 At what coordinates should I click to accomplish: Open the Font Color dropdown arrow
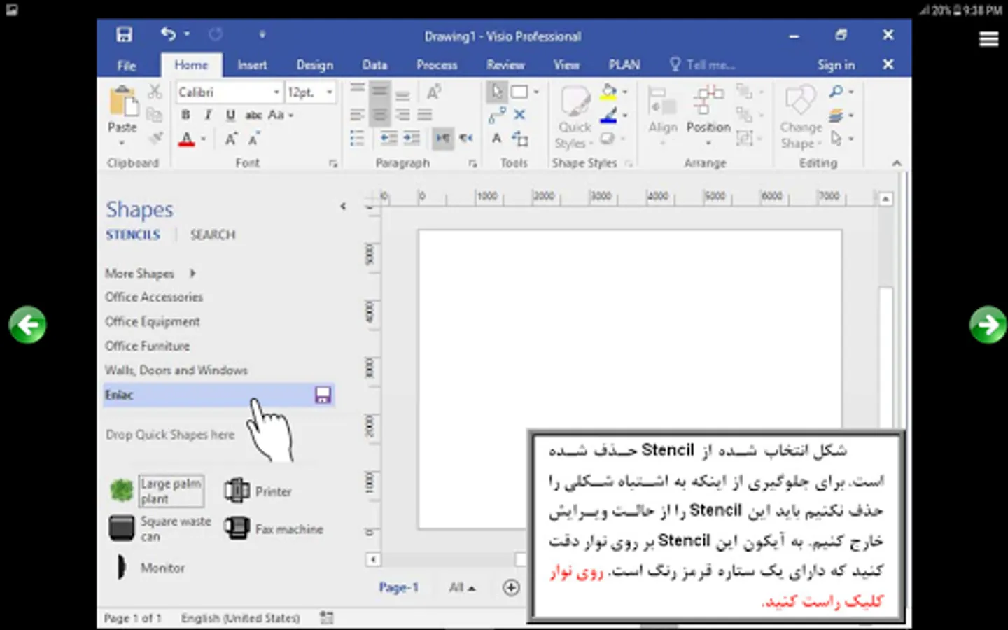pos(203,139)
